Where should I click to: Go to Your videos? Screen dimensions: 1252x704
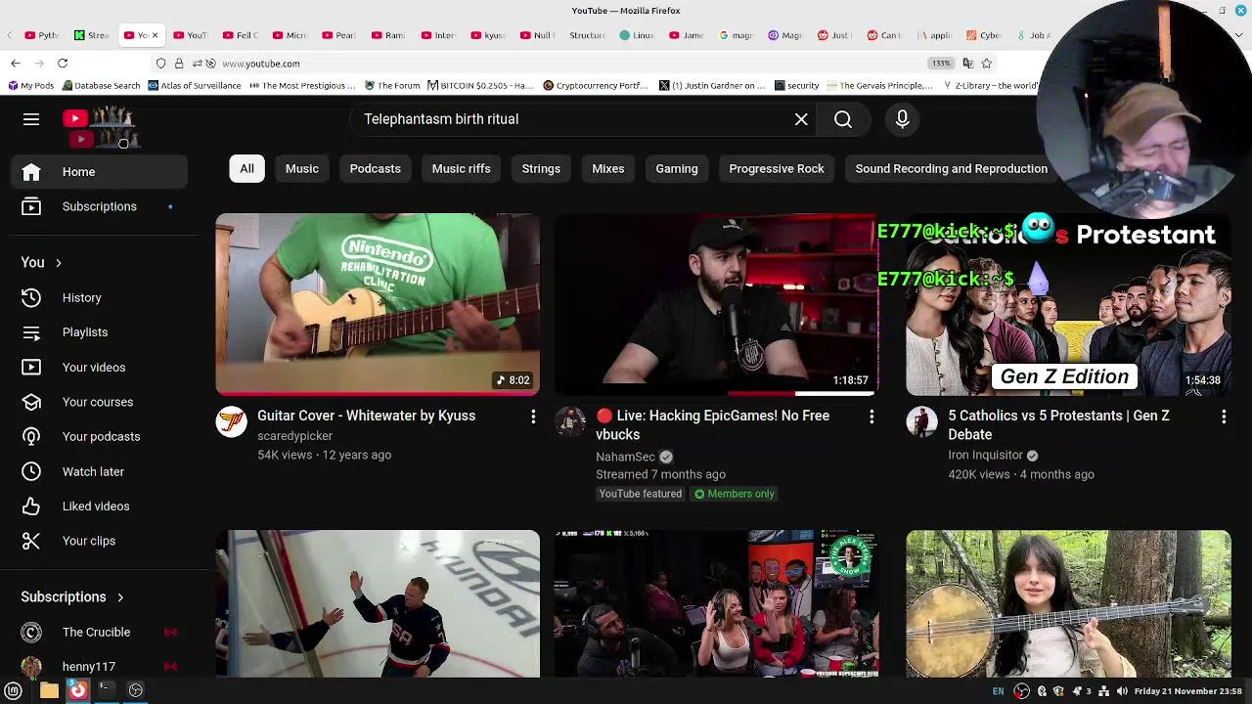tap(99, 368)
